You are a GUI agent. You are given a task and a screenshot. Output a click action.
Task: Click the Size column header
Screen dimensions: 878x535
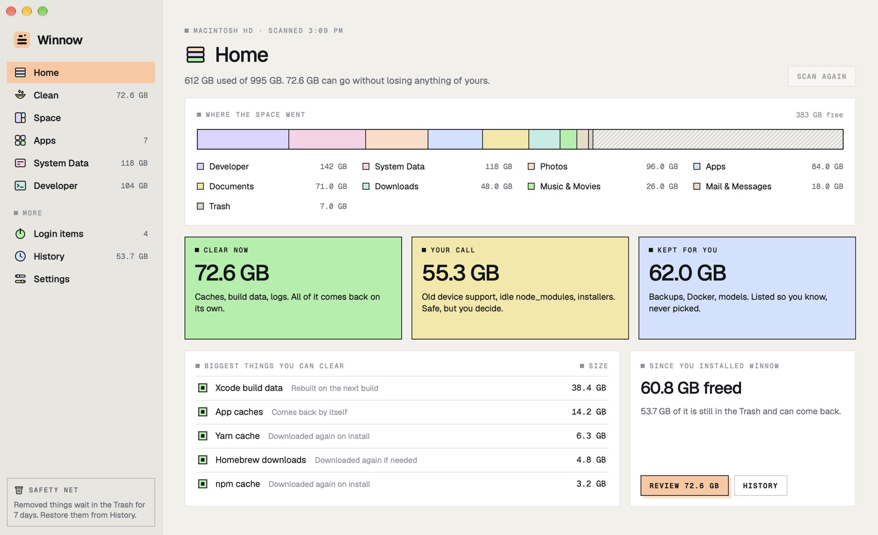594,366
